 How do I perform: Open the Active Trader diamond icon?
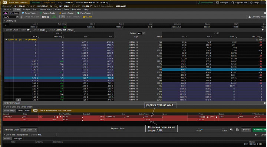tap(60, 13)
